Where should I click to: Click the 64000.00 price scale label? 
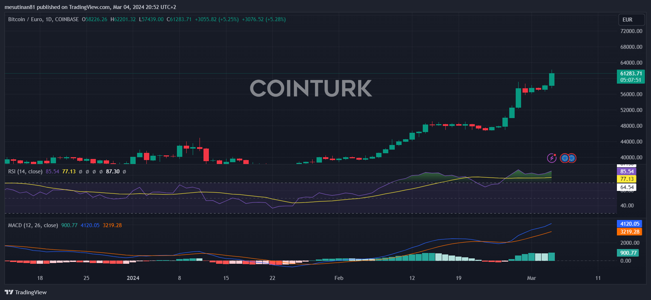(631, 63)
